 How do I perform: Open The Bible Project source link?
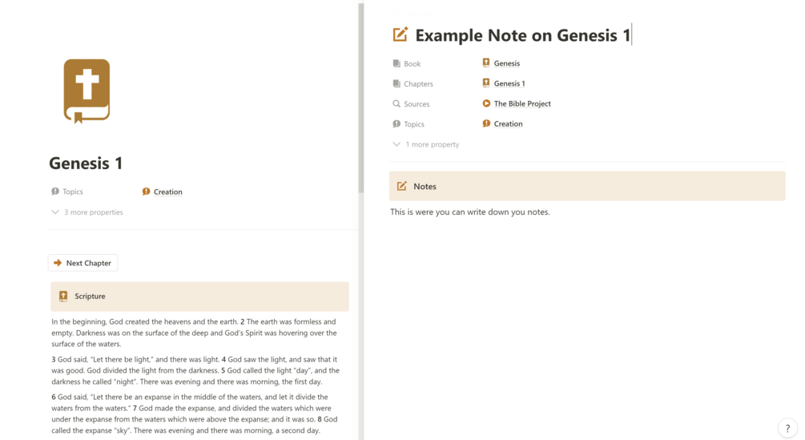coord(522,103)
